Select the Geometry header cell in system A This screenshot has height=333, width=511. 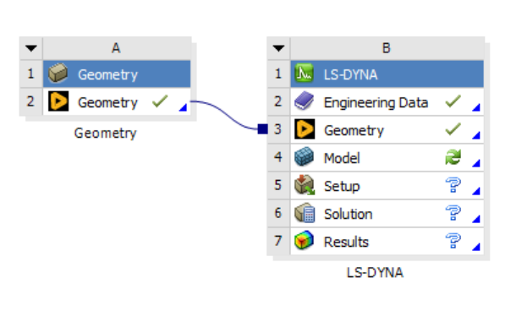pyautogui.click(x=117, y=74)
